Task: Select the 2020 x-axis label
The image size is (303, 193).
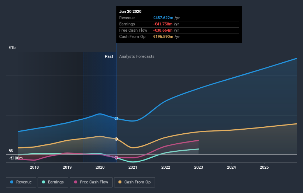Action: pos(100,167)
